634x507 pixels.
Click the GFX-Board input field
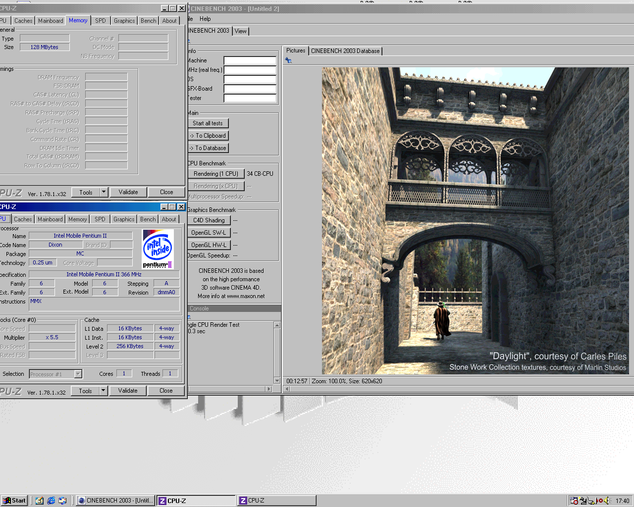click(x=250, y=89)
